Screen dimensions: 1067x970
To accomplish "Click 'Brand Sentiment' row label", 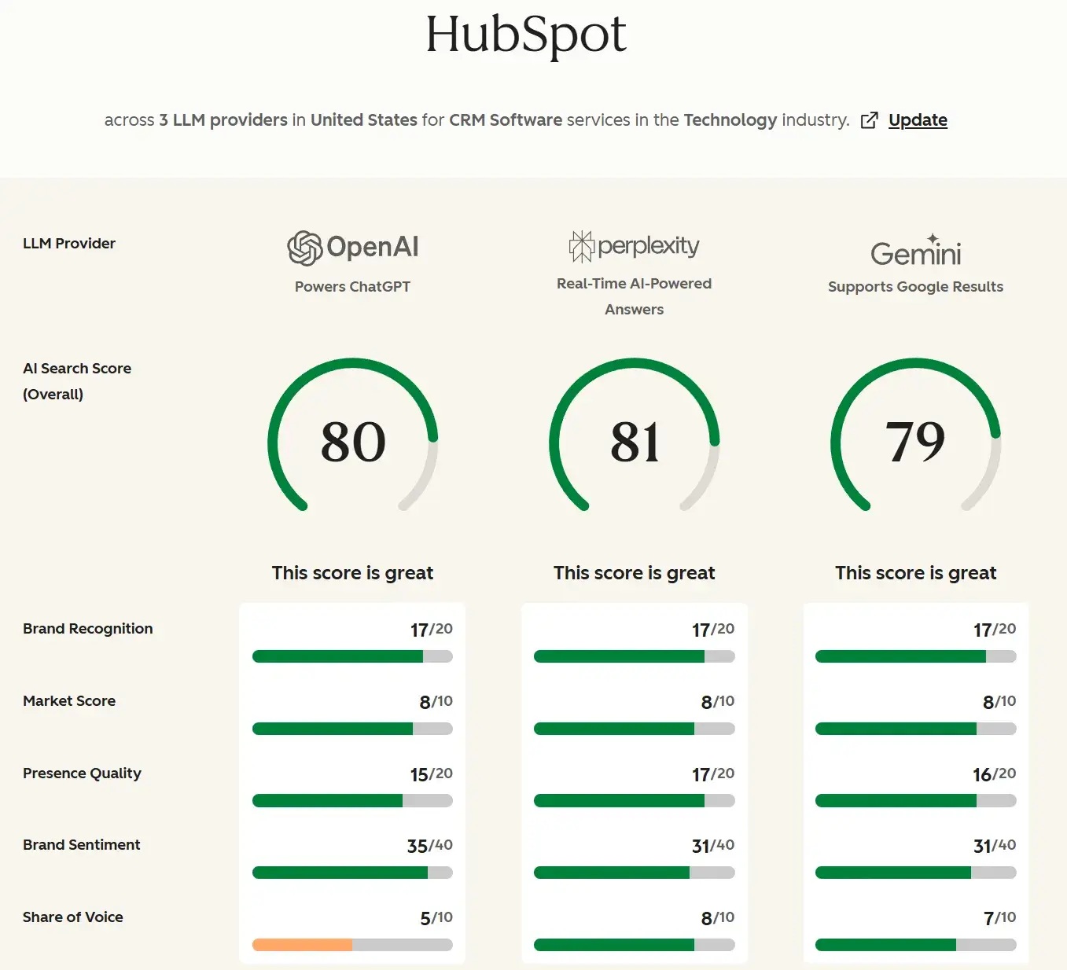I will tap(82, 845).
